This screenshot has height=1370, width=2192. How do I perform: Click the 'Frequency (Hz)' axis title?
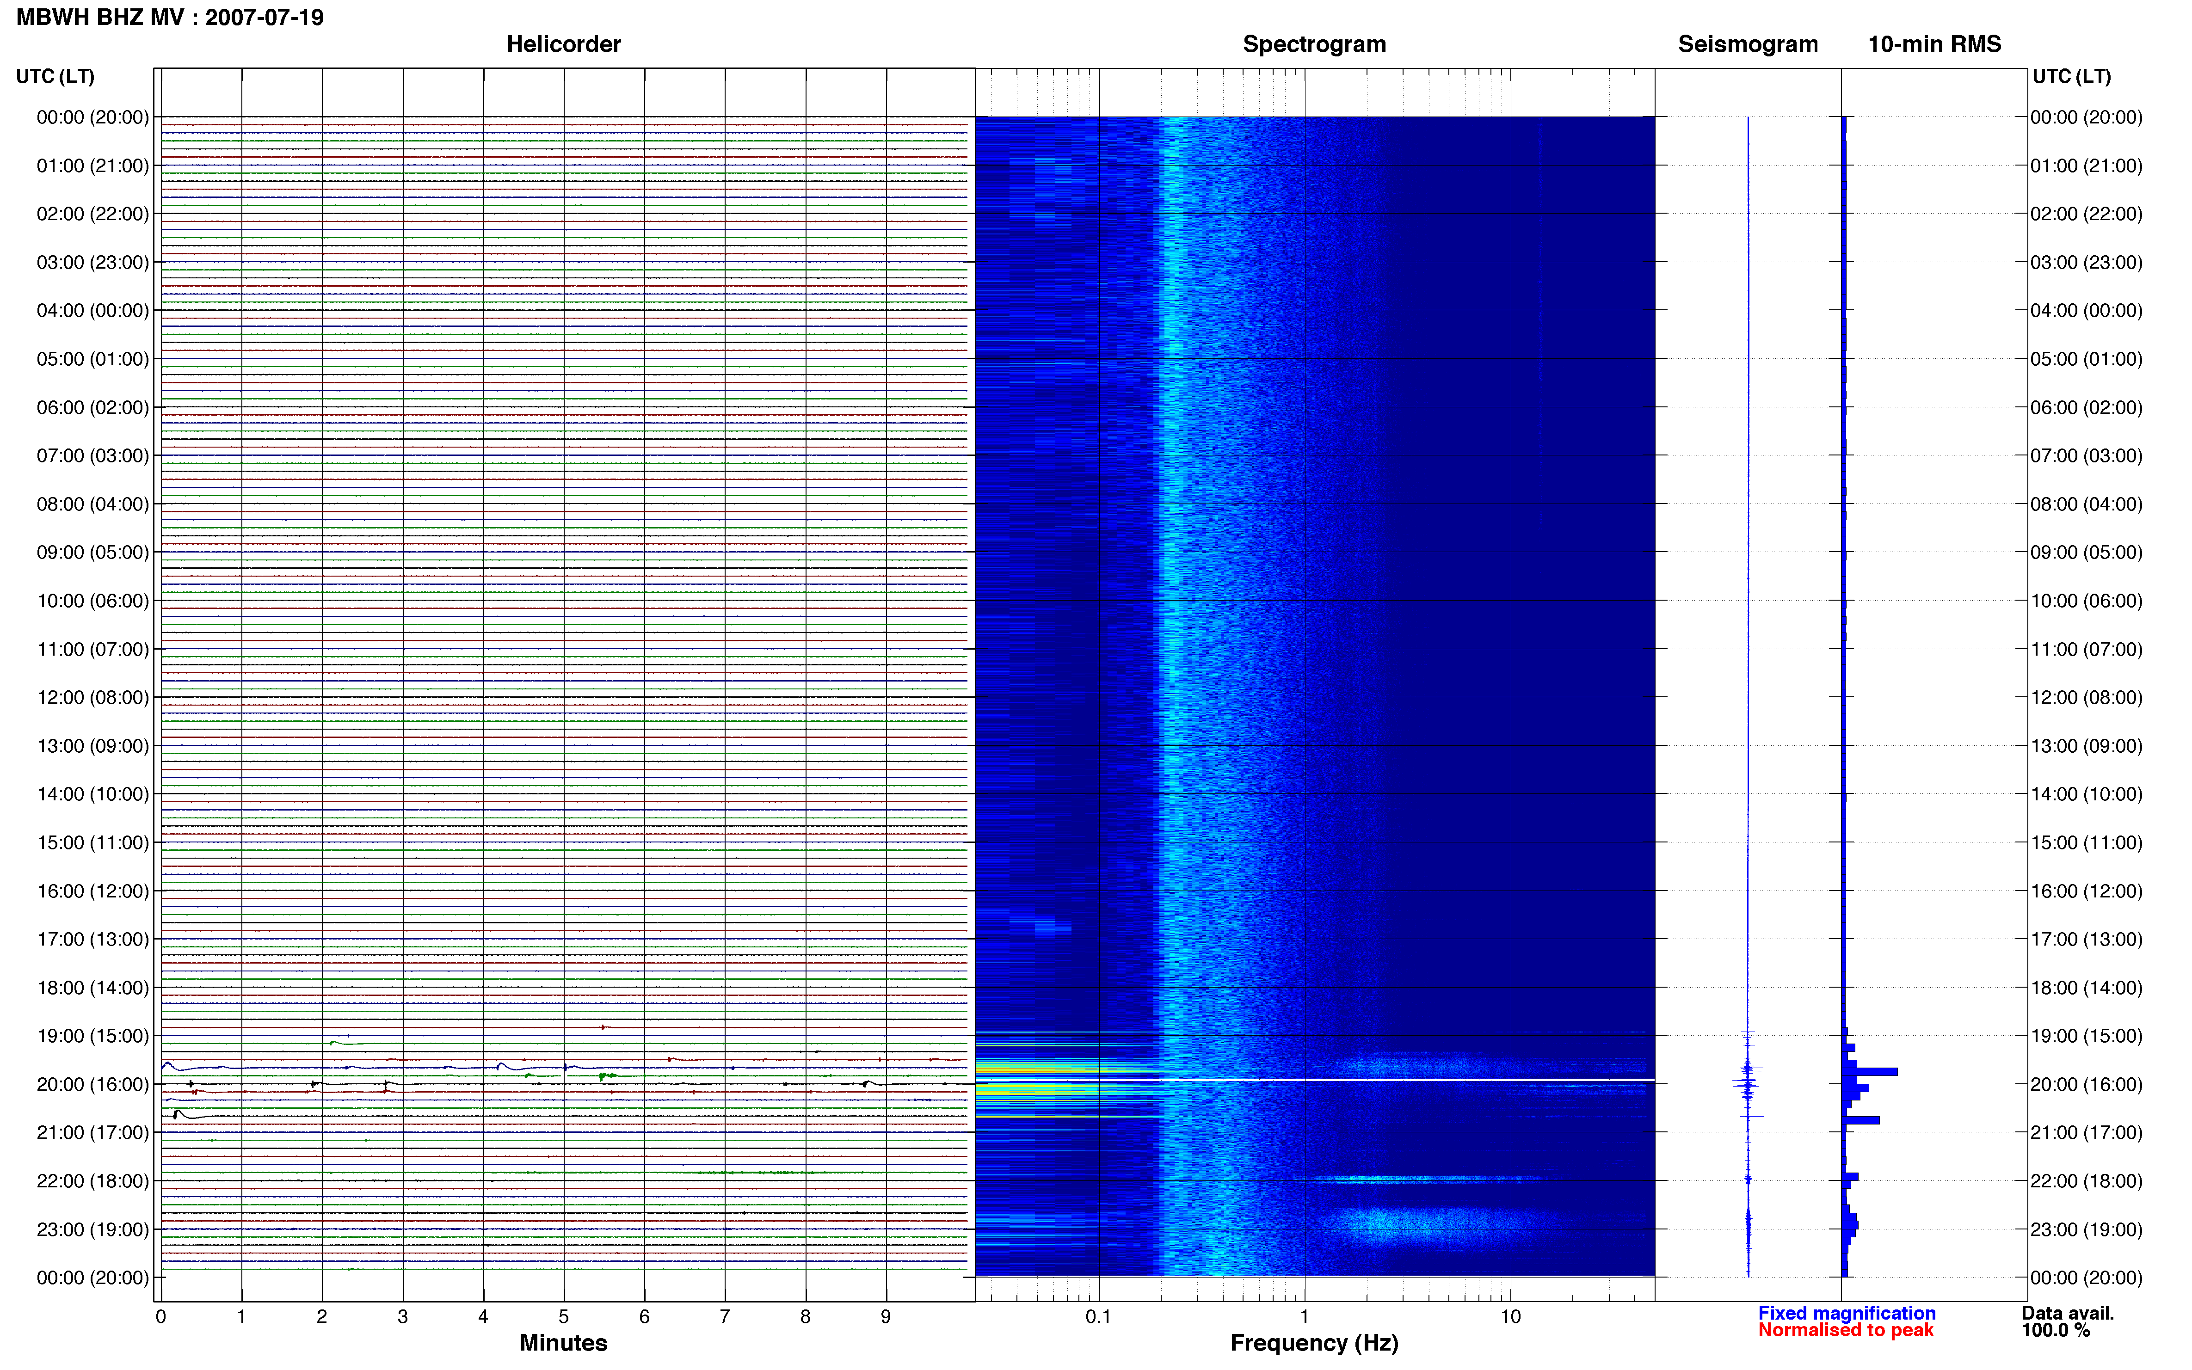[x=1314, y=1343]
